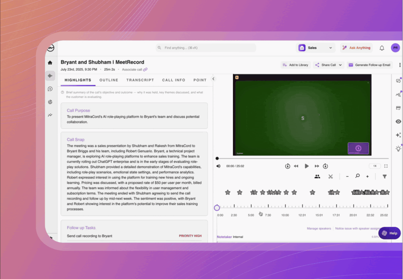Expand the Share Call dropdown arrow
The height and width of the screenshot is (279, 403).
click(340, 65)
